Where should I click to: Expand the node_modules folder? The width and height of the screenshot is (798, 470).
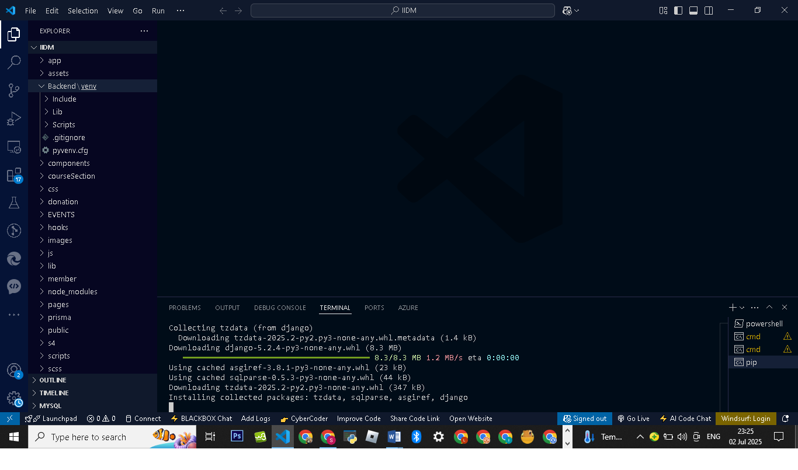(92, 291)
